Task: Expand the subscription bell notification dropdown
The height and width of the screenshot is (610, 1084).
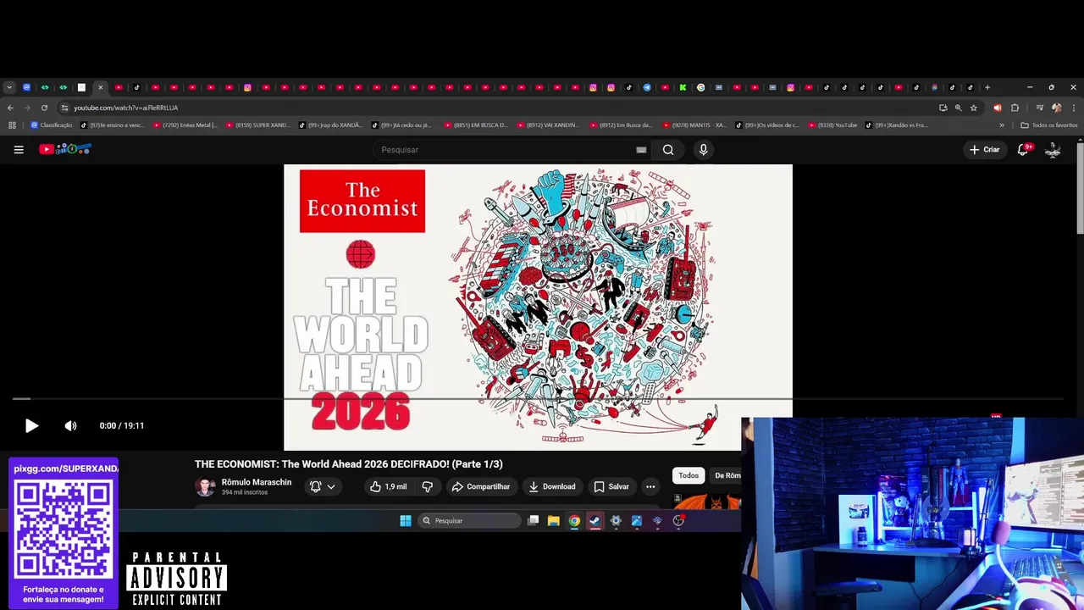Action: point(323,486)
